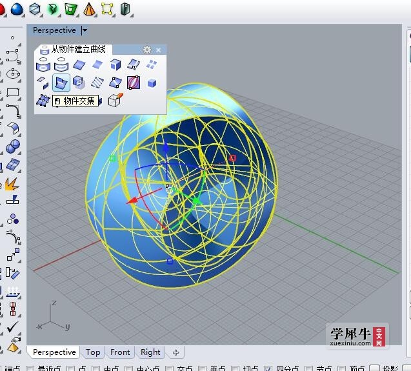Screen dimensions: 411x371
Task: Enable the 点 osnap checkbox
Action: point(70,368)
